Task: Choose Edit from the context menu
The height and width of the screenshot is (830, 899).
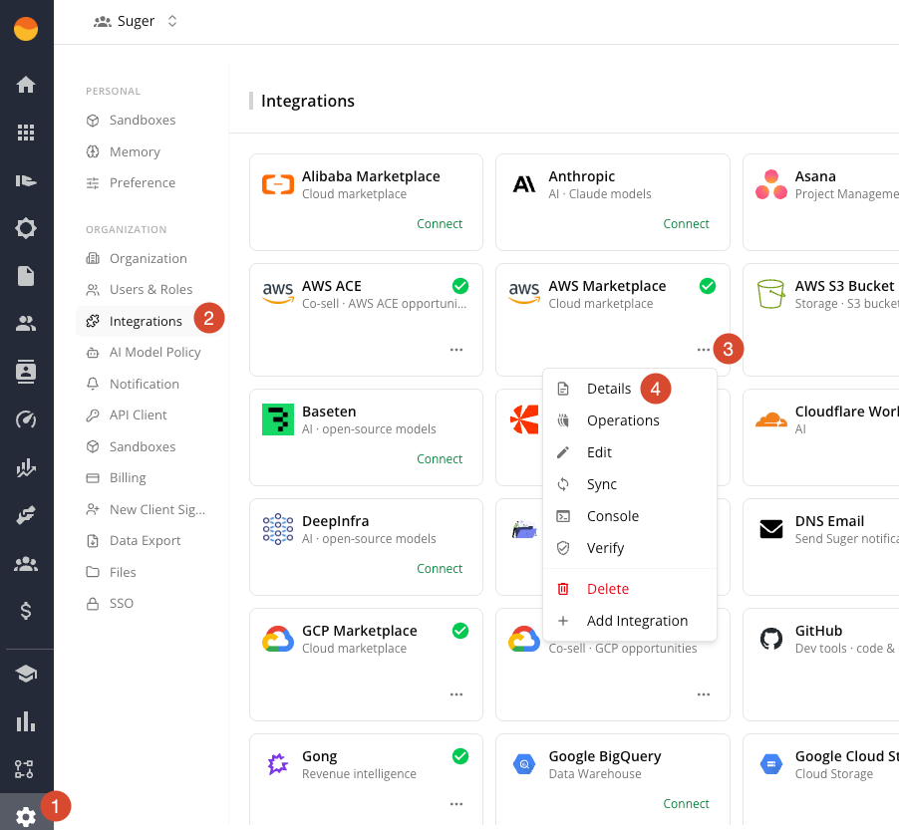Action: click(630, 452)
